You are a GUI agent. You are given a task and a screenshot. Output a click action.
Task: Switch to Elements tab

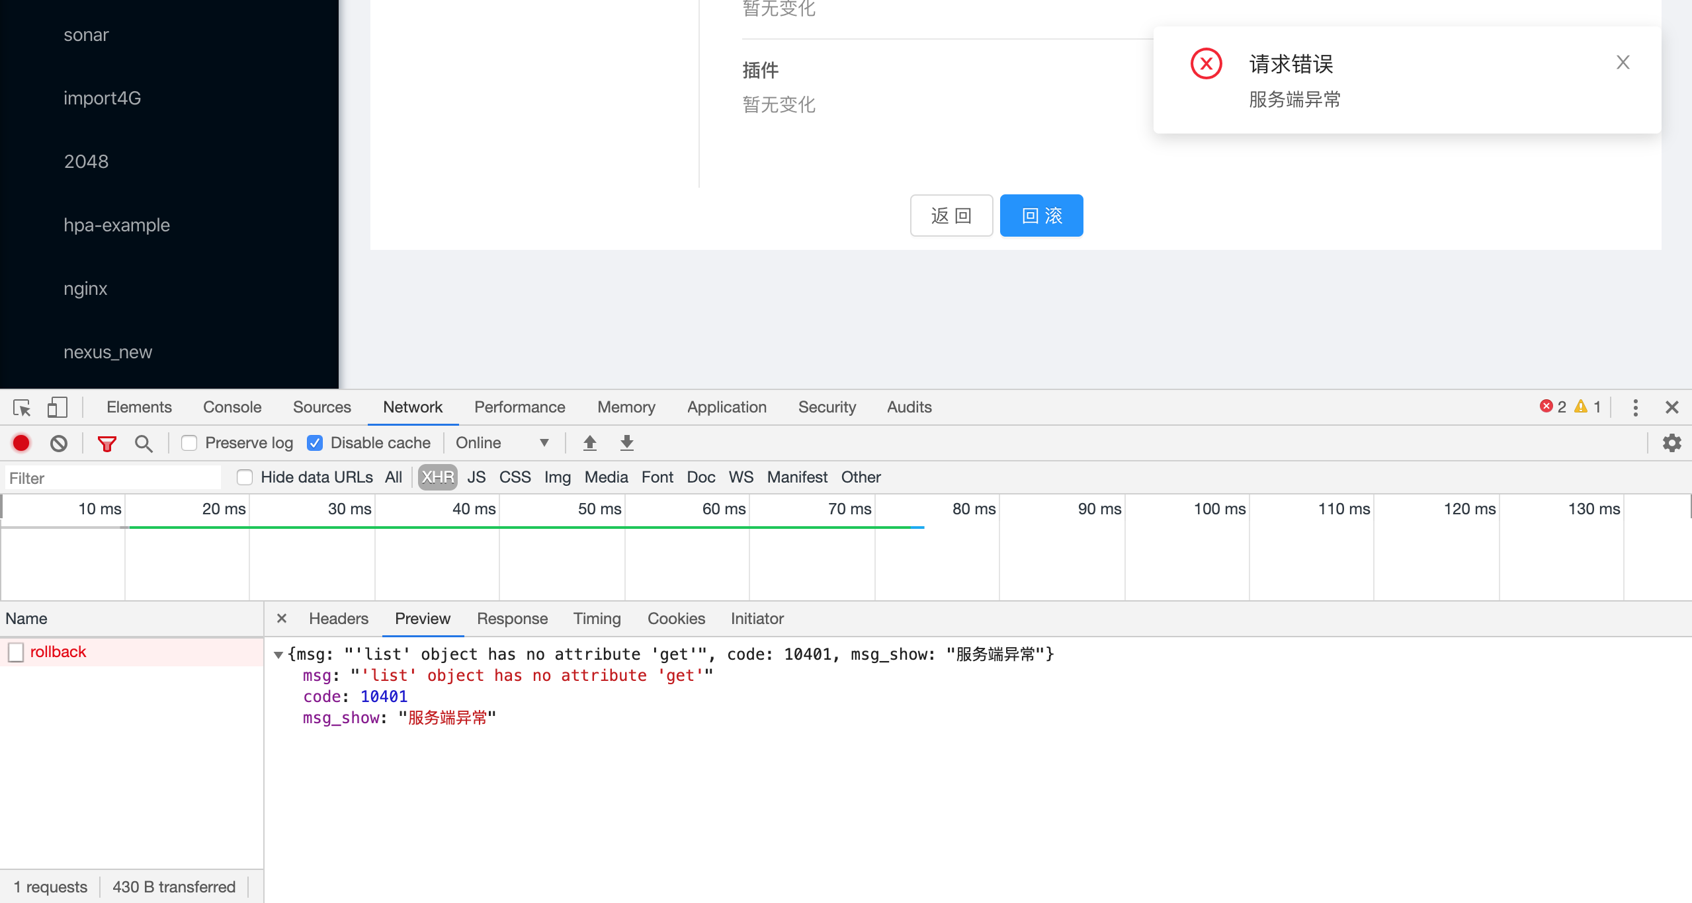coord(139,407)
